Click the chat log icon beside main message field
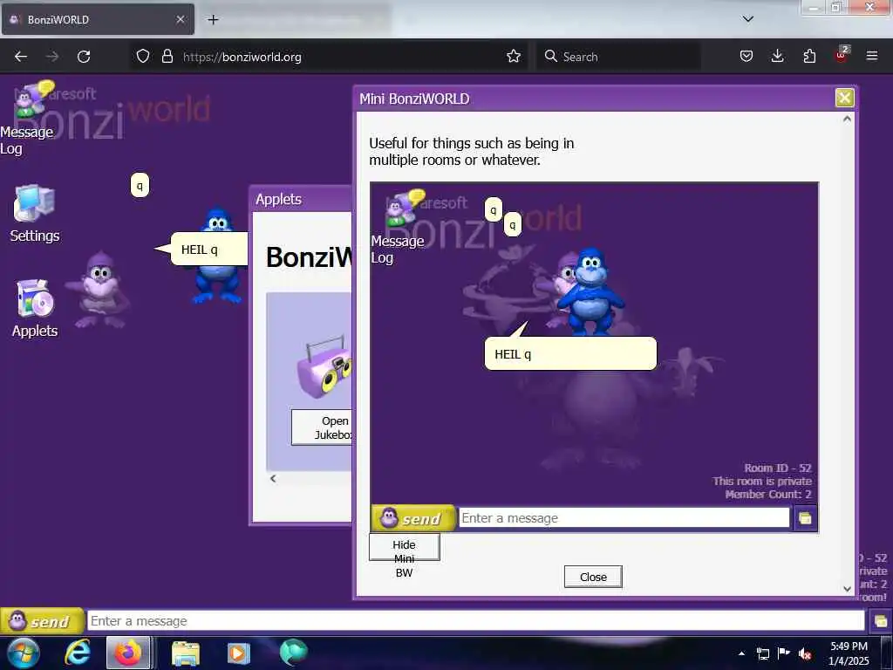Viewport: 893px width, 670px height. click(x=880, y=621)
